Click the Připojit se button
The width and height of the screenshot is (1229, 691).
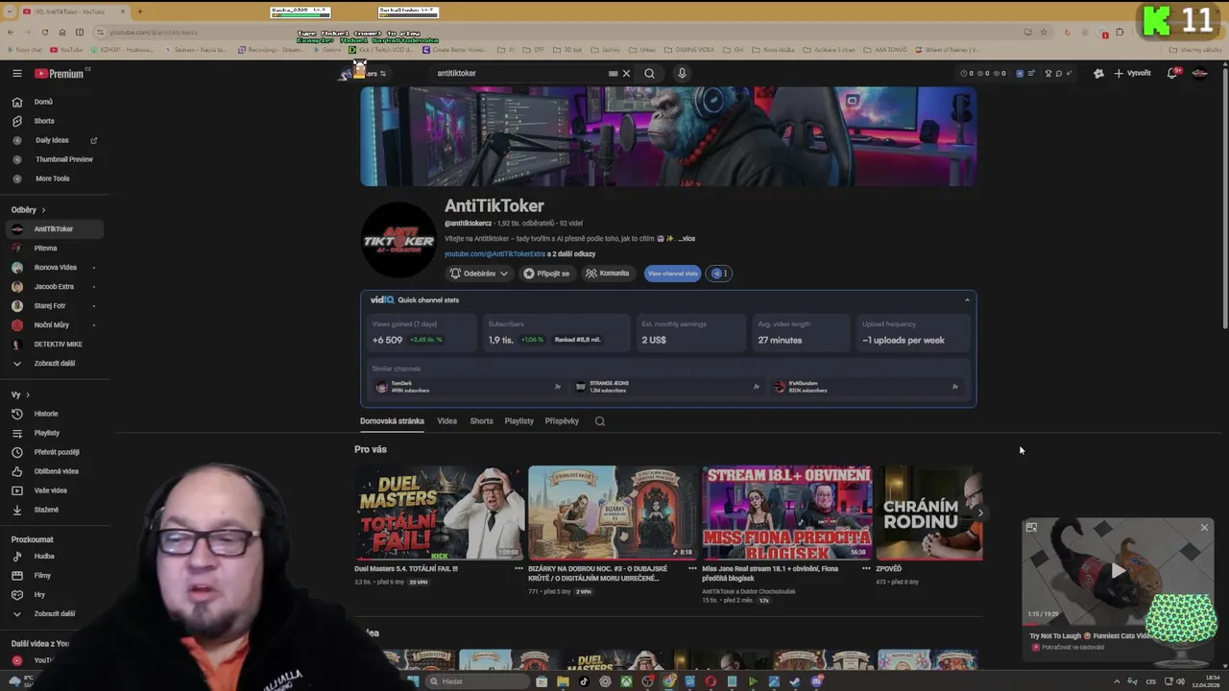coord(546,274)
